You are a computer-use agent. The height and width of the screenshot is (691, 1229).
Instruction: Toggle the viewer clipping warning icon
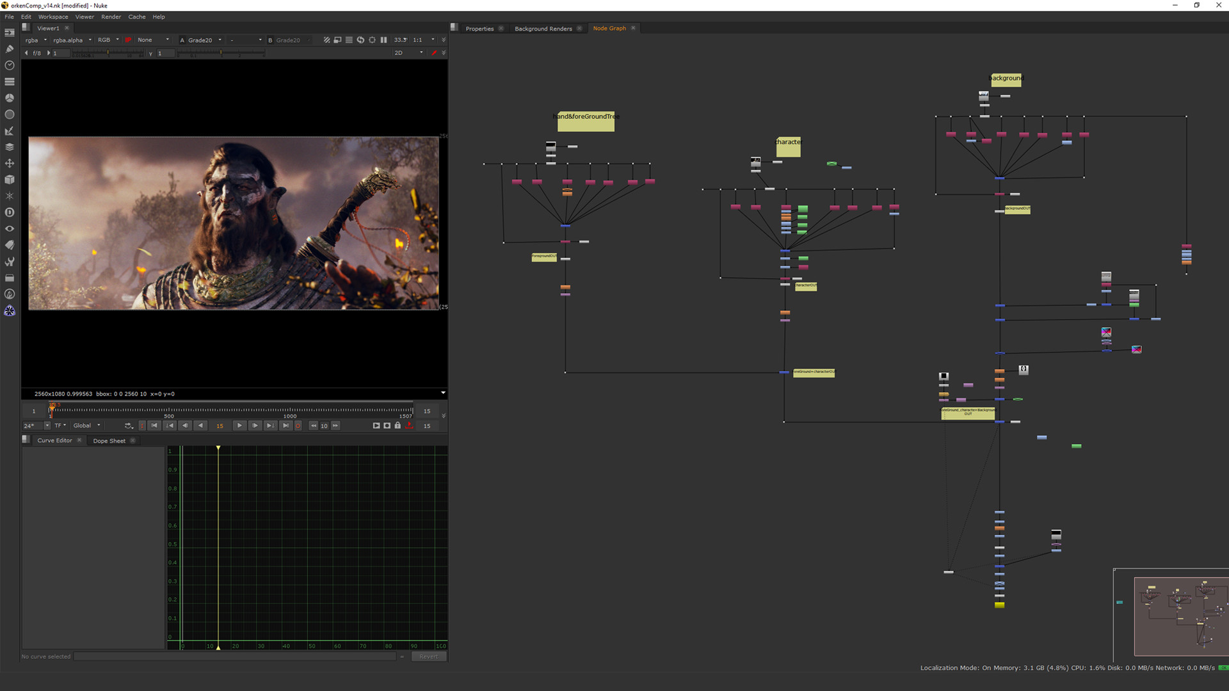[326, 40]
